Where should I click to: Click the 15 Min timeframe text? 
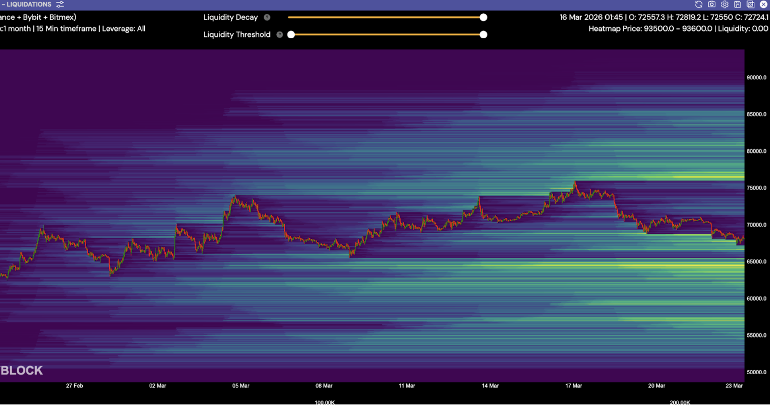tap(66, 29)
